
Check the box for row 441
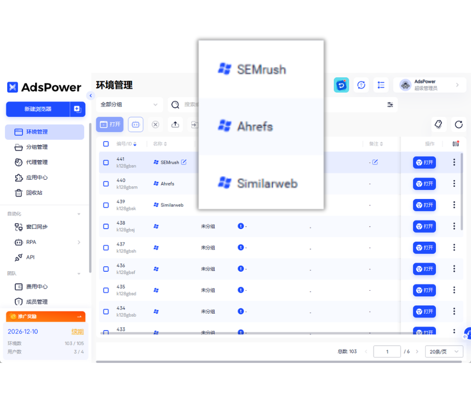tap(106, 162)
